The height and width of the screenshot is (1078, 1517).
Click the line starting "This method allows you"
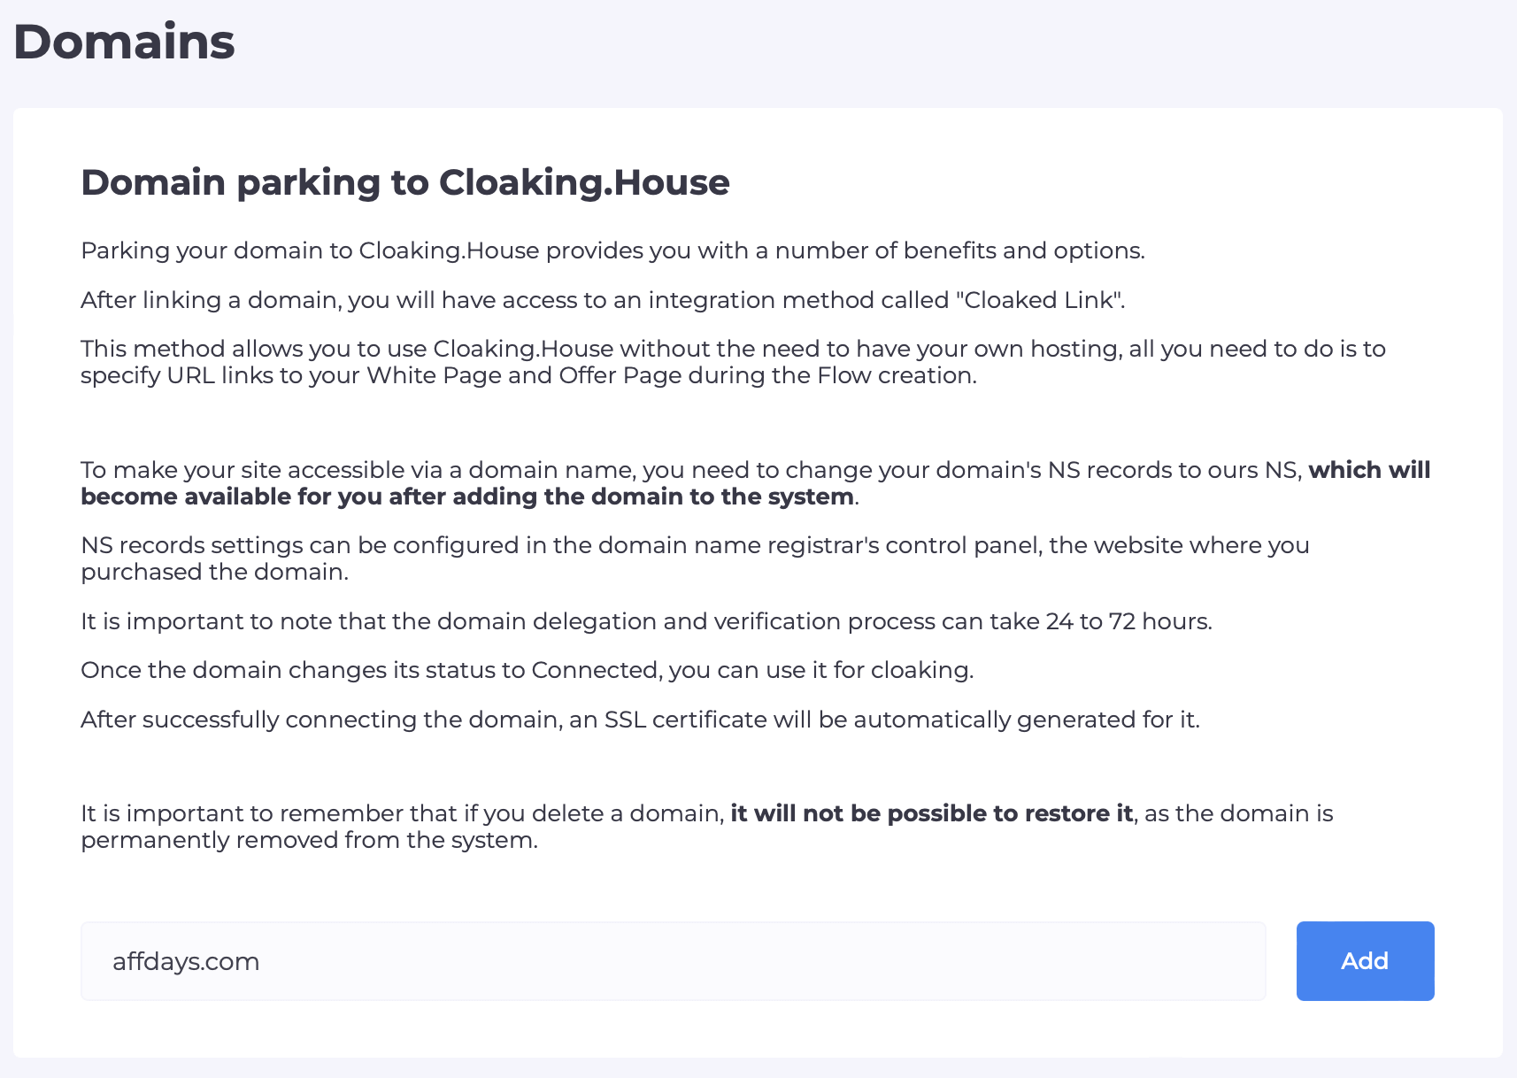(732, 349)
